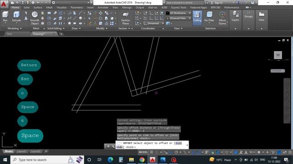The width and height of the screenshot is (293, 164).
Task: Switch to the Start file tab
Action: point(9,34)
